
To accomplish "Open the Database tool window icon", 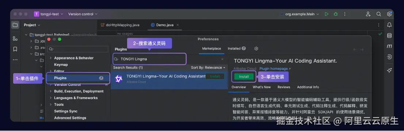I will [389, 36].
